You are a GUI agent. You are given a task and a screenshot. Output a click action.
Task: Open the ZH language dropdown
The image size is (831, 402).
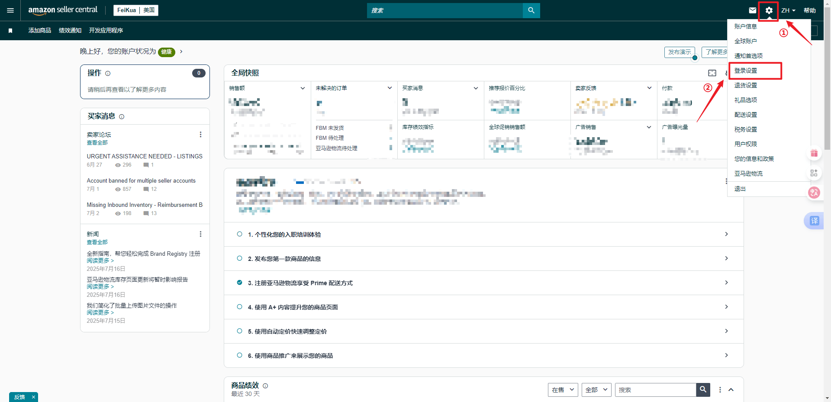tap(788, 10)
